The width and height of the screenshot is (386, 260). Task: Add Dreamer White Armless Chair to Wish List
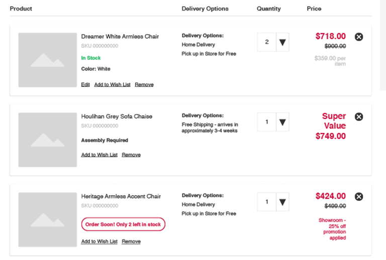pos(112,84)
